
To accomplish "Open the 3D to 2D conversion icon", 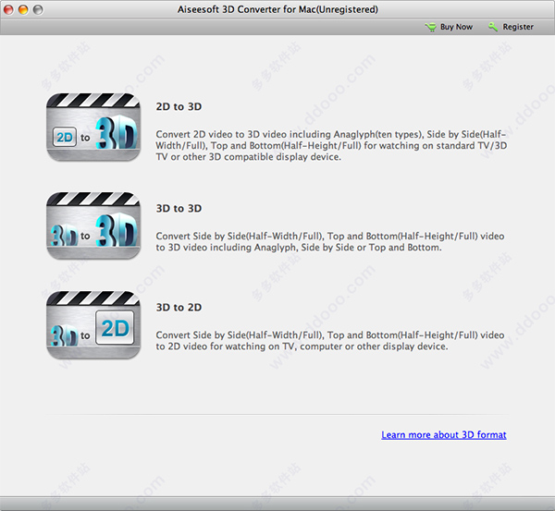I will [93, 325].
